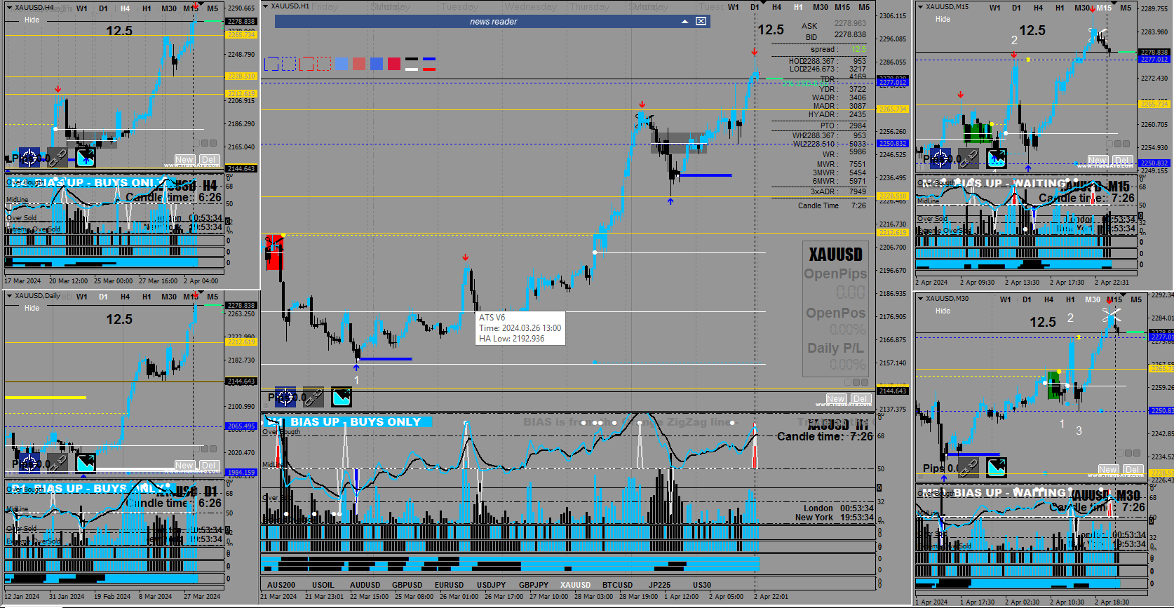Image resolution: width=1174 pixels, height=608 pixels.
Task: Select W1 timeframe on the XAUUSD,Daily chart
Action: (82, 297)
